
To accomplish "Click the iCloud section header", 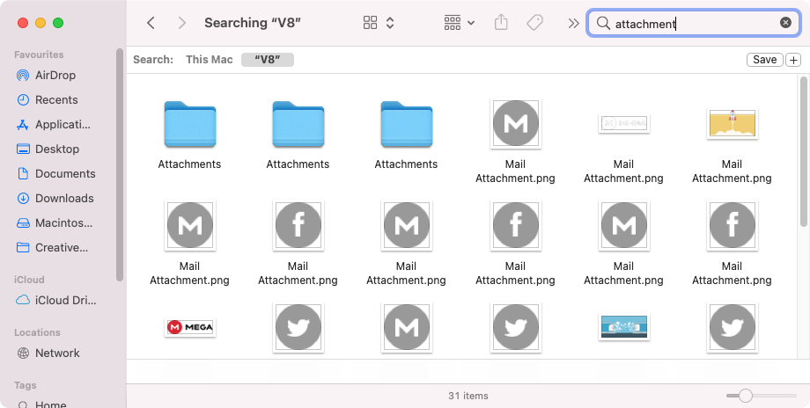I will click(29, 280).
